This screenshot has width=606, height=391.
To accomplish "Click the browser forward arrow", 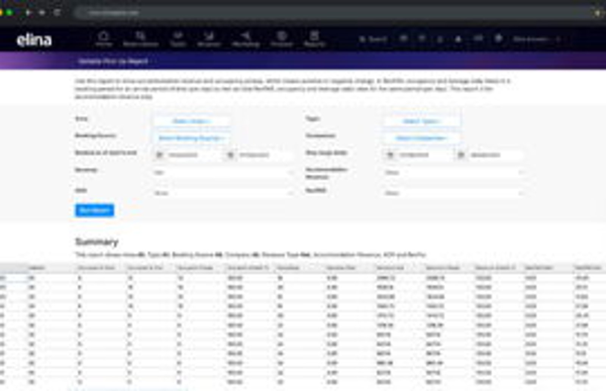I will tap(42, 13).
